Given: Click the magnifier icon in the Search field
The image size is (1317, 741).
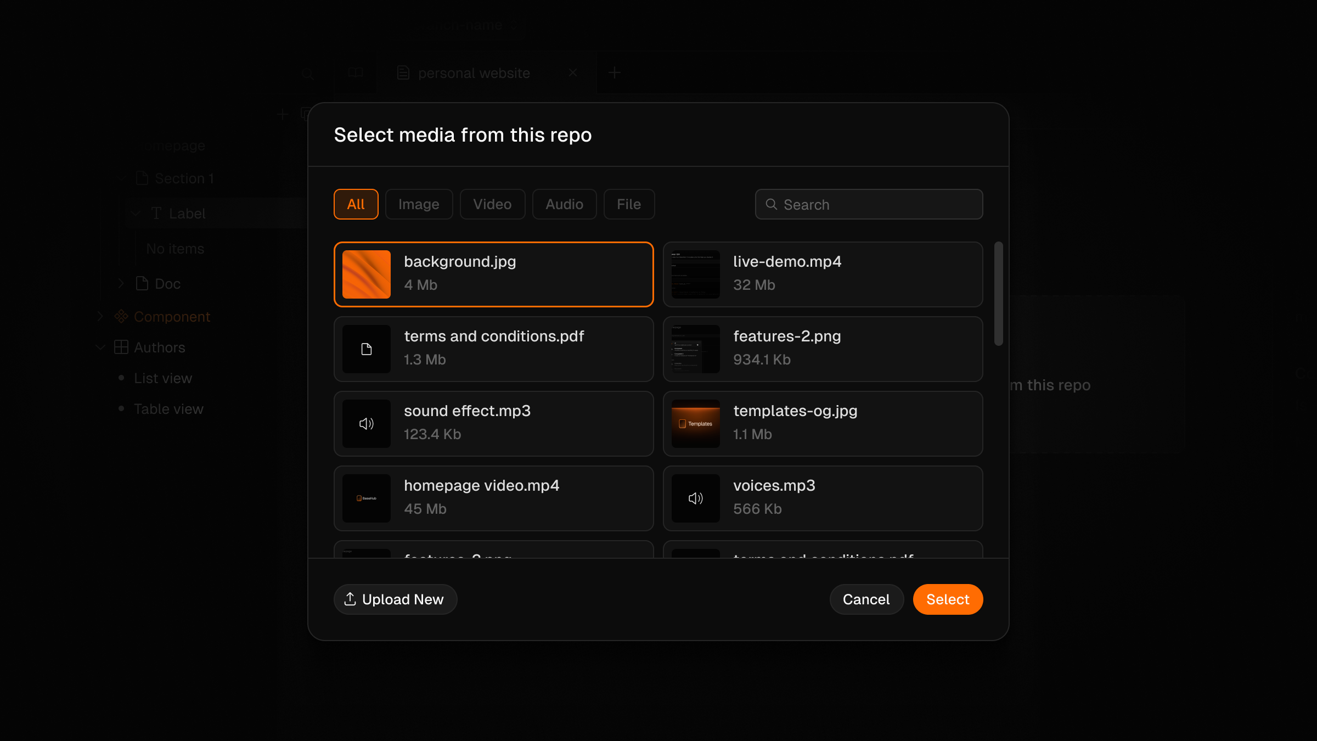Looking at the screenshot, I should [772, 204].
